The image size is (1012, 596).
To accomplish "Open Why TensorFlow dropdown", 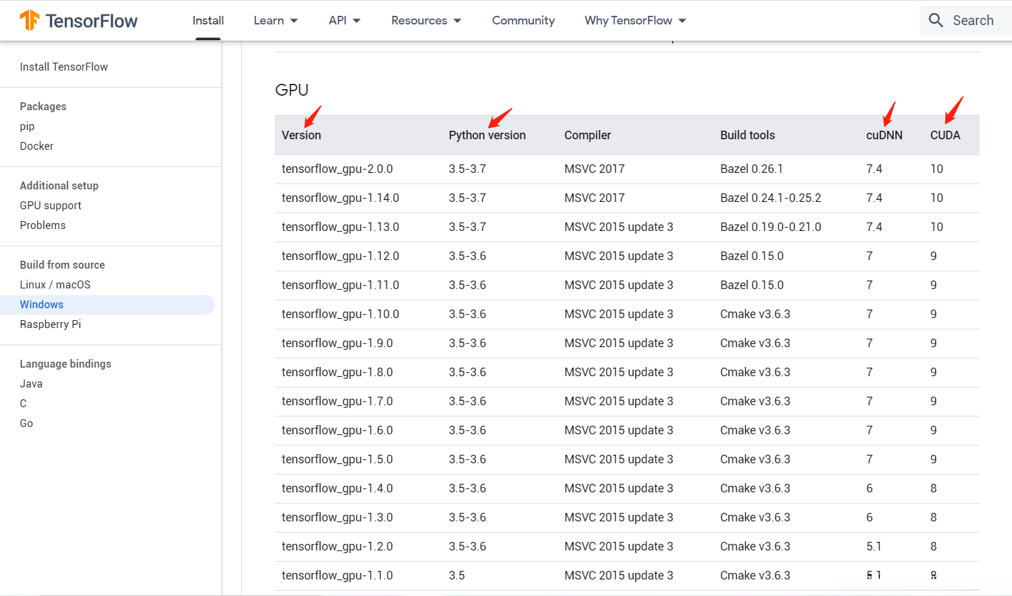I will click(x=635, y=20).
